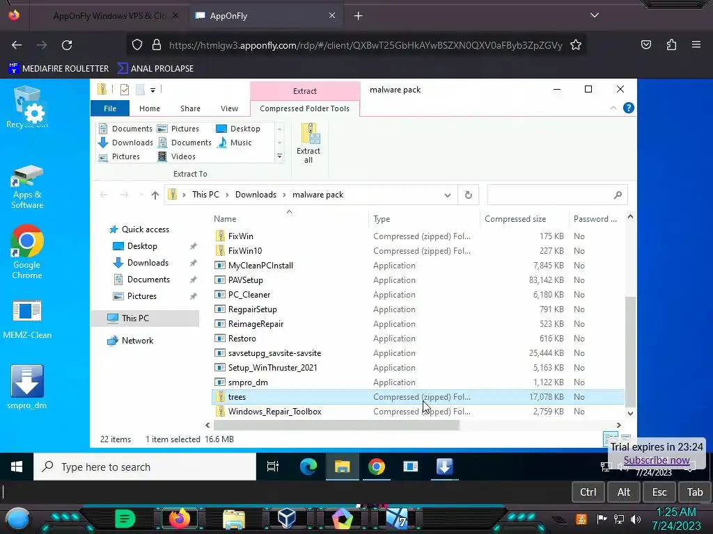Extract to Music in Extract To gallery

tap(235, 143)
